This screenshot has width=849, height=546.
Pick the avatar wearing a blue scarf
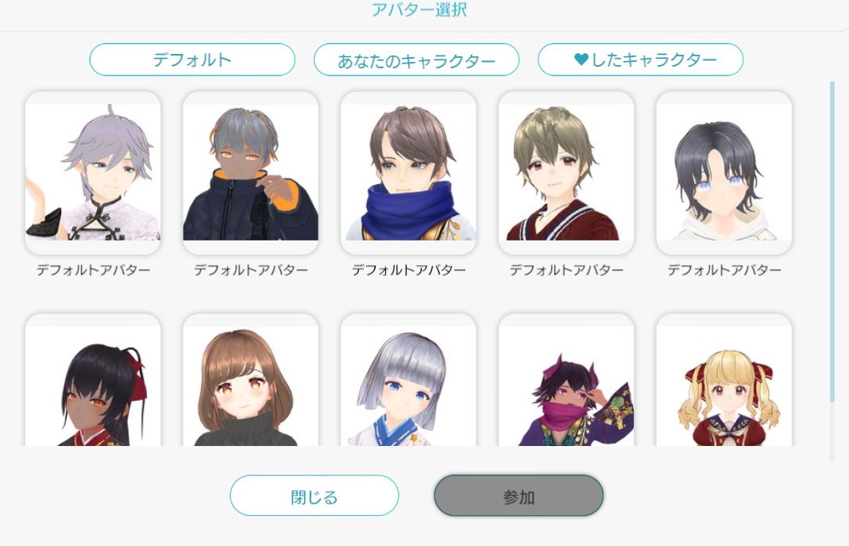click(408, 173)
